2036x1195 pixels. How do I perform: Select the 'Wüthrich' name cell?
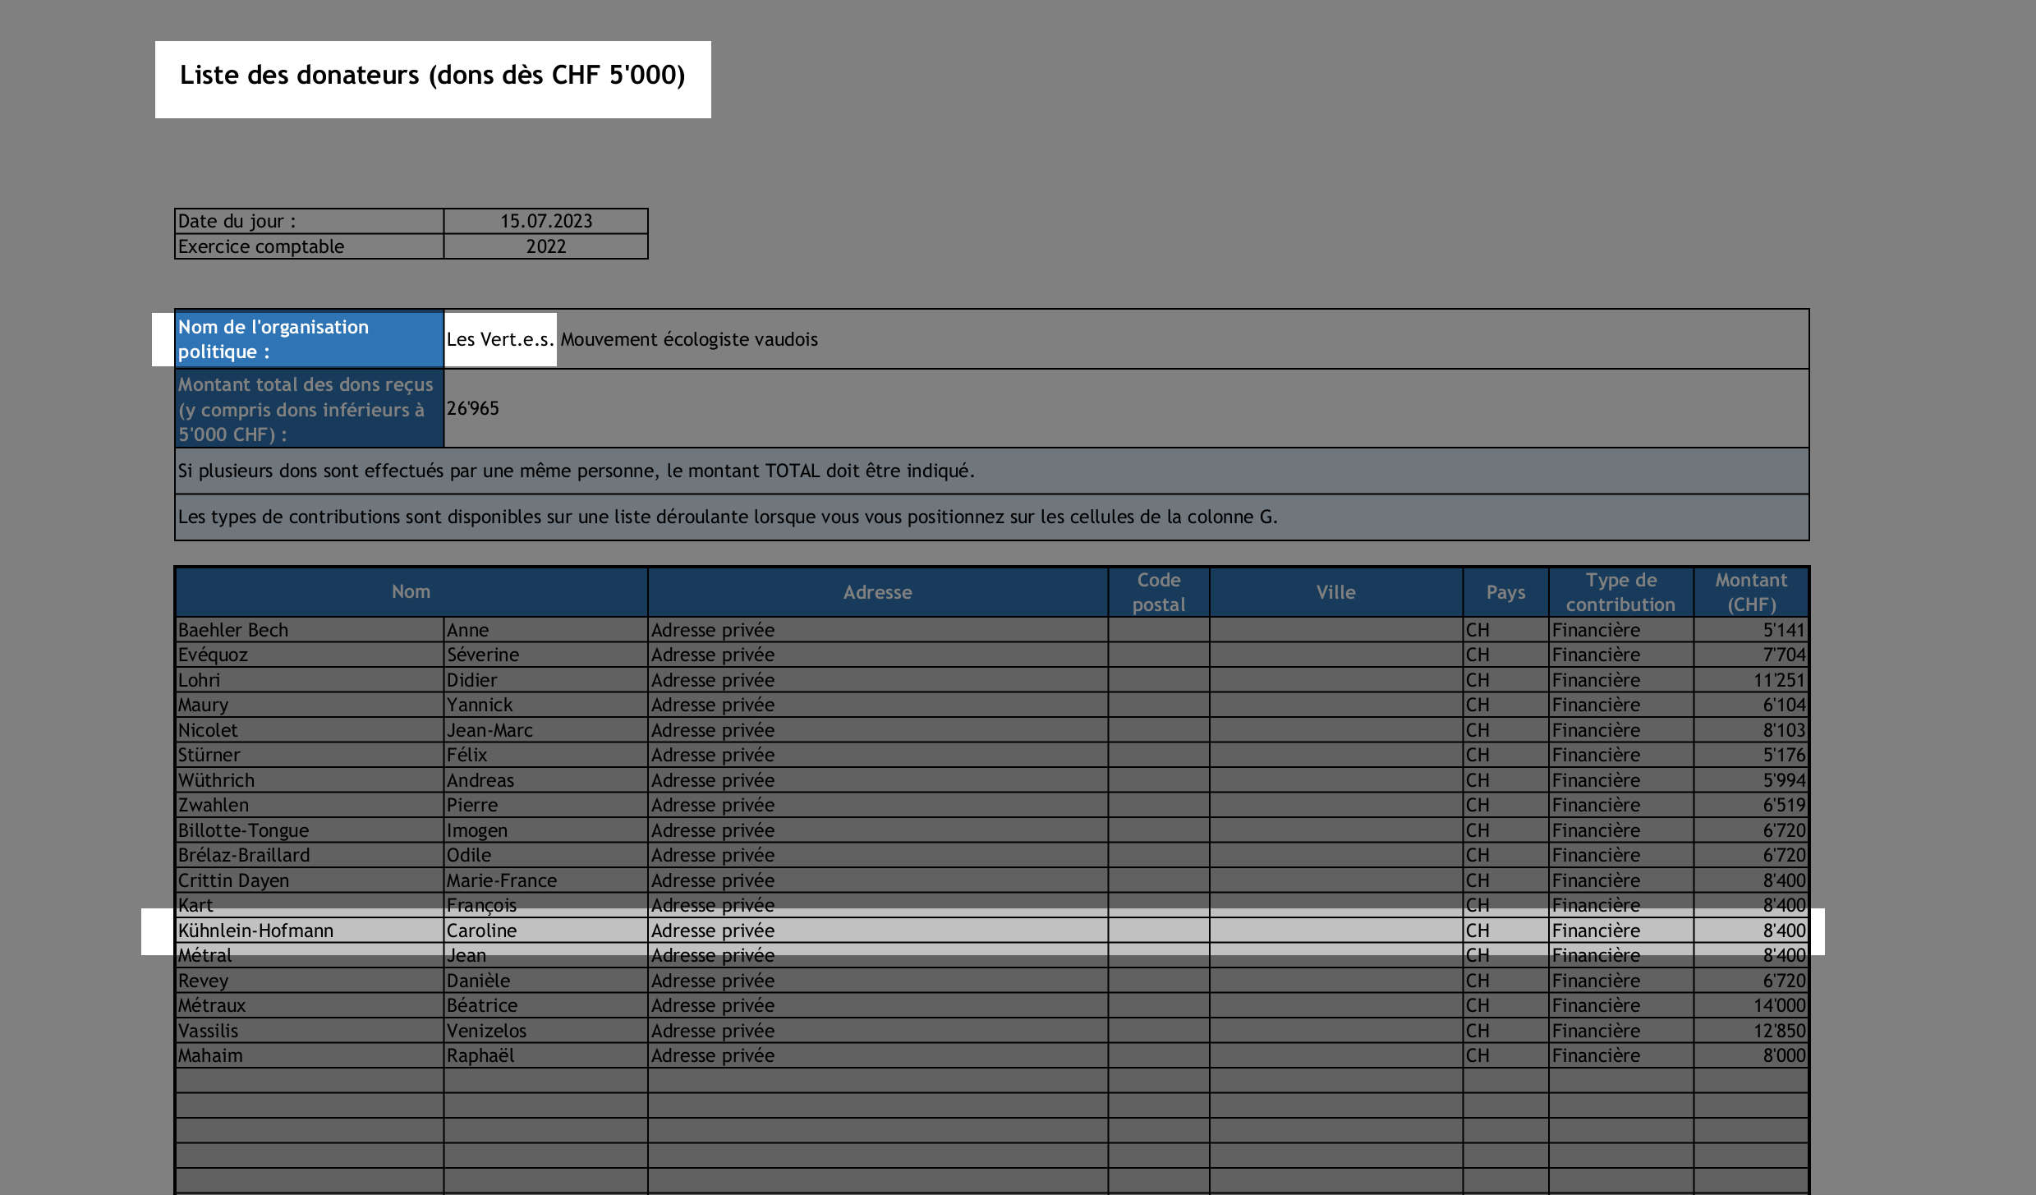(310, 780)
